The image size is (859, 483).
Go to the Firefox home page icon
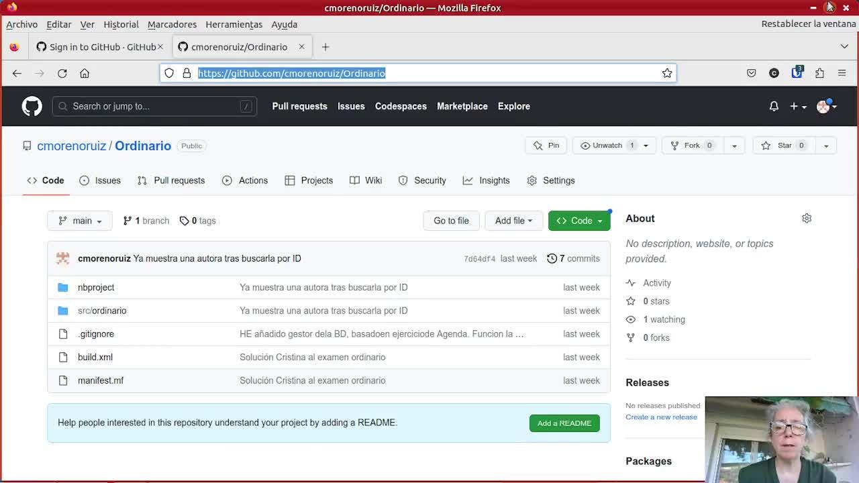pos(85,73)
